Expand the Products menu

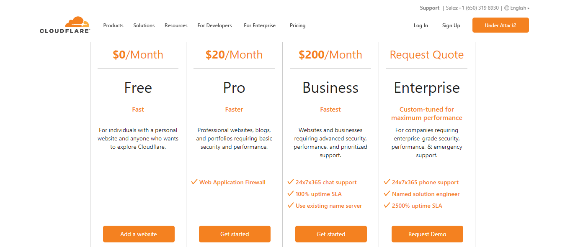(113, 25)
